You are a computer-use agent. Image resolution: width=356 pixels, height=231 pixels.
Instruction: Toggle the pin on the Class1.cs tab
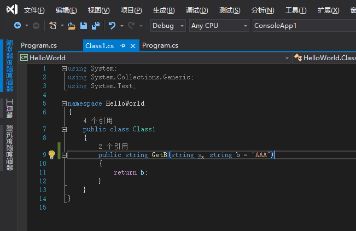pyautogui.click(x=122, y=45)
